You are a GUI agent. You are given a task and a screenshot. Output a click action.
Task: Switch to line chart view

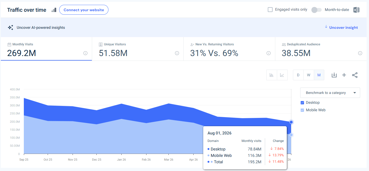pos(282,75)
